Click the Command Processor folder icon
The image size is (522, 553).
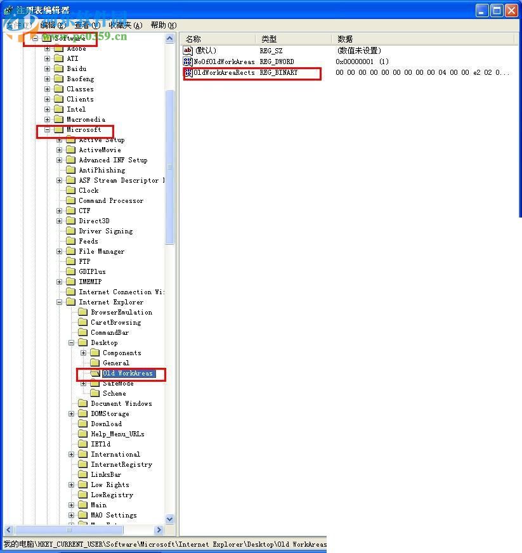pyautogui.click(x=71, y=200)
